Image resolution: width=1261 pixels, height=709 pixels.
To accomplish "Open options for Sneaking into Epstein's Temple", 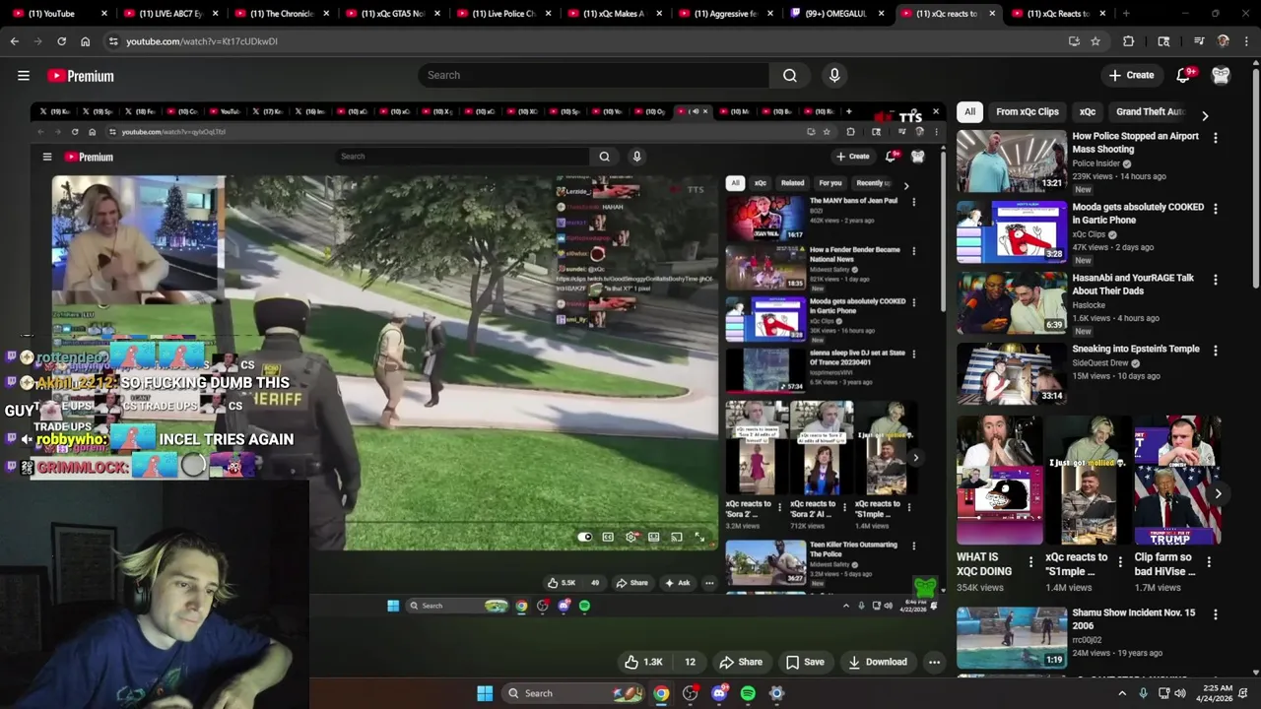I will [x=1215, y=351].
